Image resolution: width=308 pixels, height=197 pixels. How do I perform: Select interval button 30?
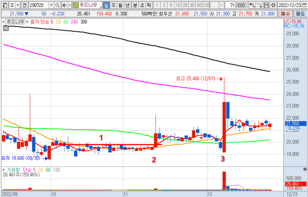(192, 5)
